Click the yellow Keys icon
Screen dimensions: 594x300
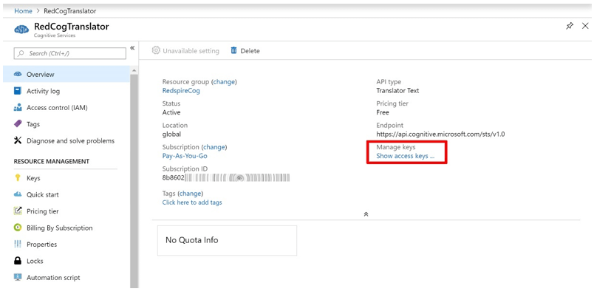[x=18, y=177]
